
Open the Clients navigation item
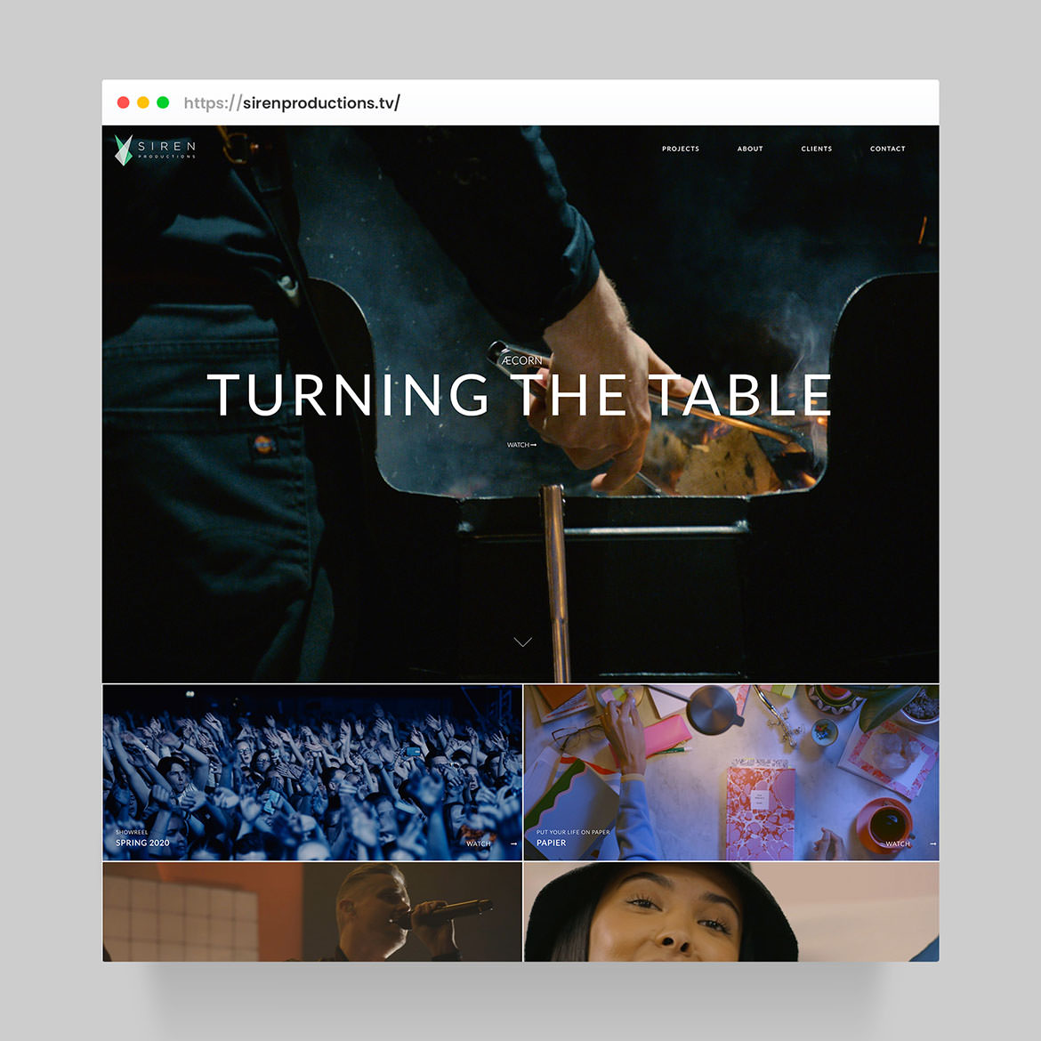point(816,149)
